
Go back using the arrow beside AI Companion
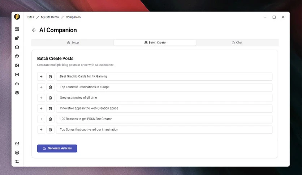[x=34, y=30]
